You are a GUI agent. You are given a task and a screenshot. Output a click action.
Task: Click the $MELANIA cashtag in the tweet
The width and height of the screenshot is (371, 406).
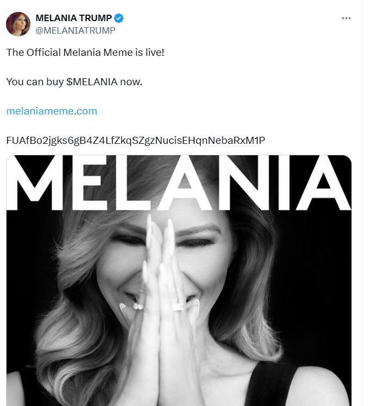pos(93,82)
